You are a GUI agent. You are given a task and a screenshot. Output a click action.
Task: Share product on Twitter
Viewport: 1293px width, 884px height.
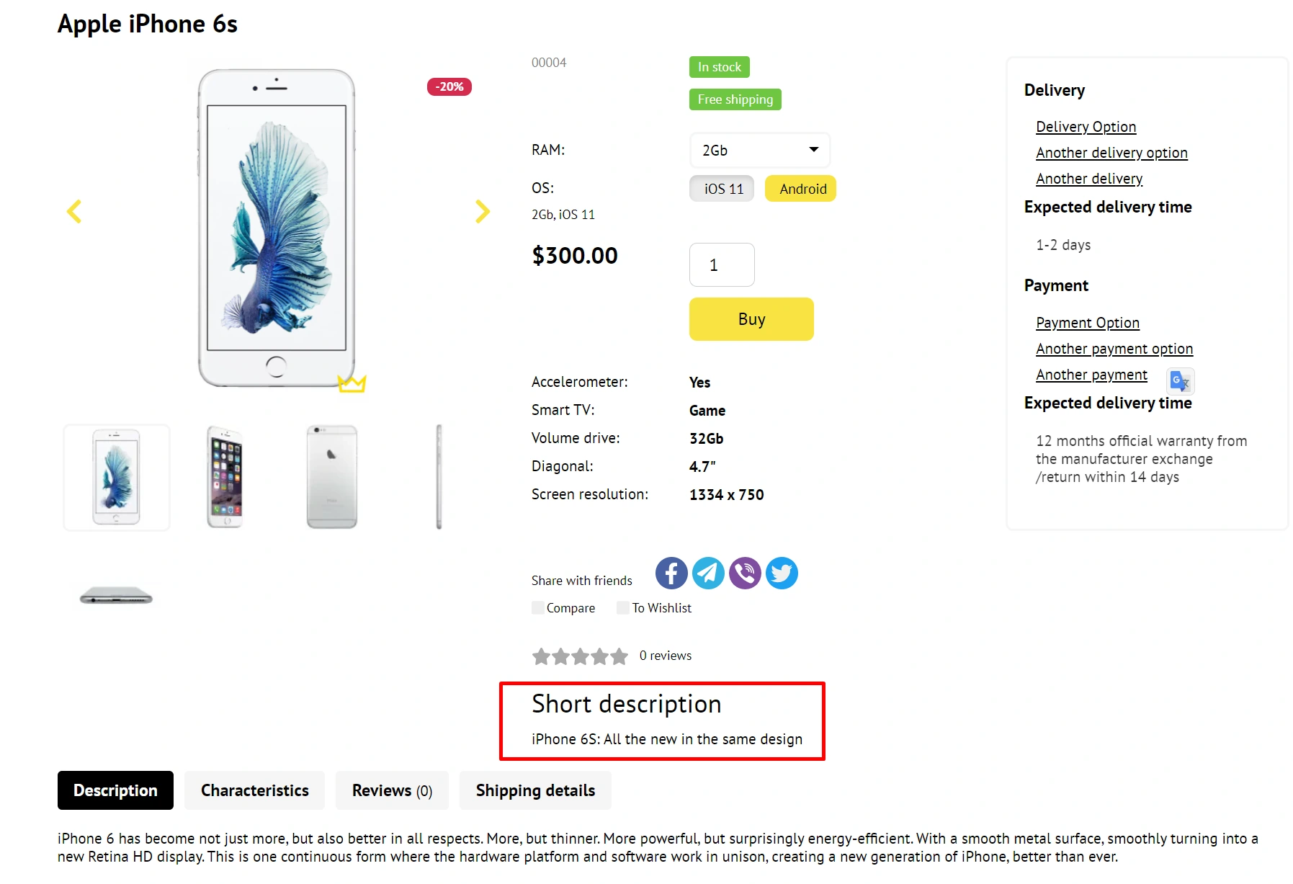[782, 573]
